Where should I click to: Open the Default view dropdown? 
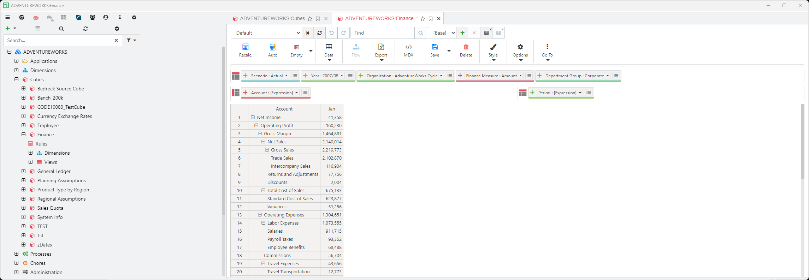(x=266, y=33)
